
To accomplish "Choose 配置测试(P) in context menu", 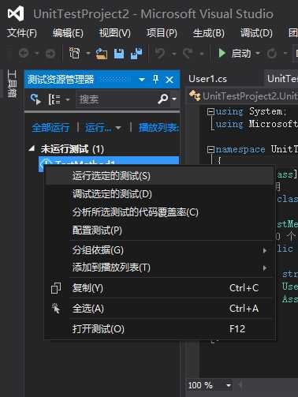I will 159,230.
